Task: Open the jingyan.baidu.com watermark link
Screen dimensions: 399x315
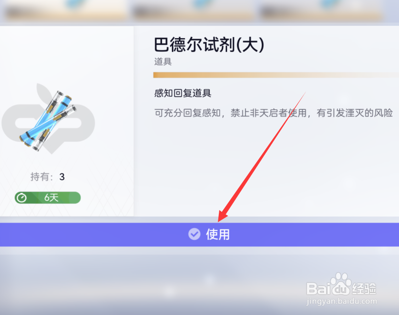Action: point(342,301)
